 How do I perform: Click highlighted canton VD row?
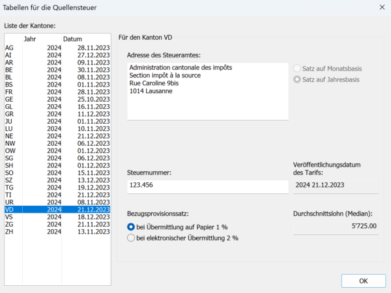tap(57, 209)
